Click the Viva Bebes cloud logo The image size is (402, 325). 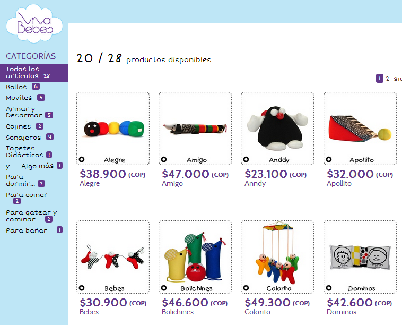pos(34,24)
